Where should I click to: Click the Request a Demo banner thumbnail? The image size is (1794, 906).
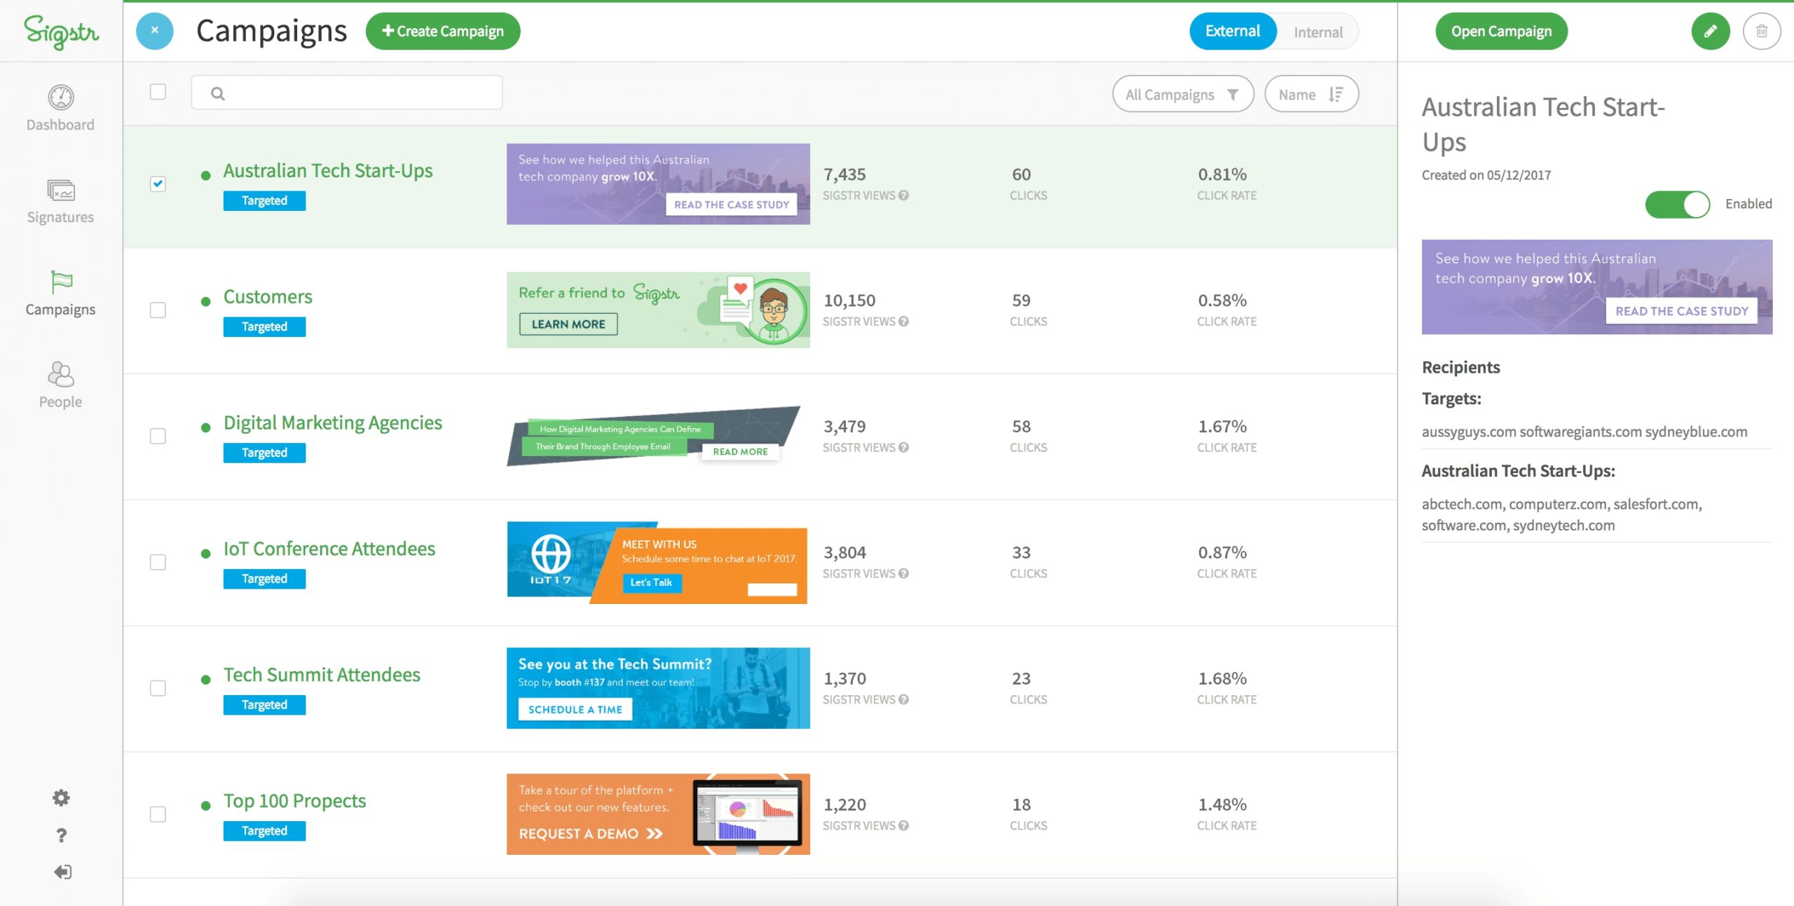(658, 814)
